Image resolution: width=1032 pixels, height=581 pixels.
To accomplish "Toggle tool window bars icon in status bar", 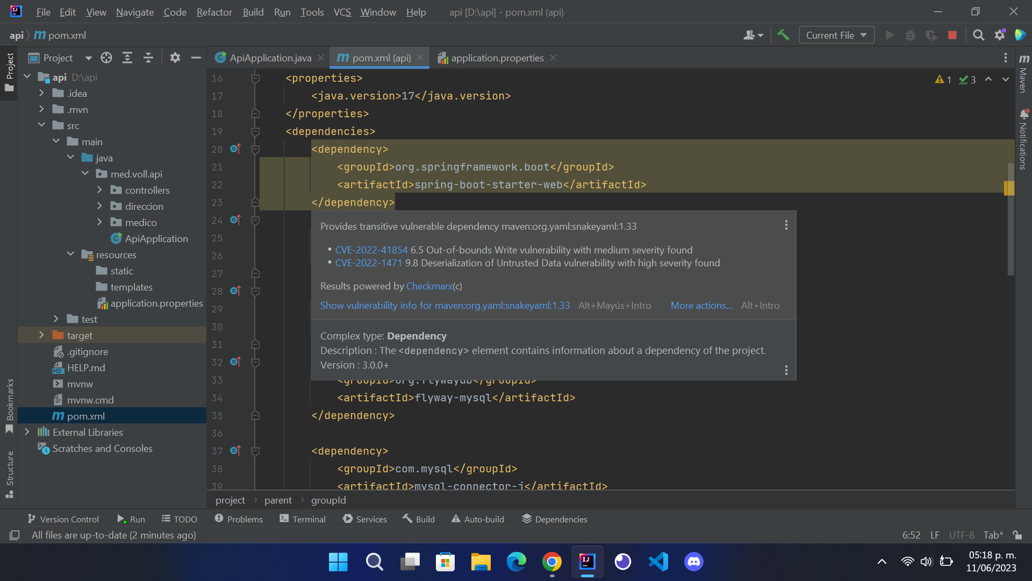I will [x=15, y=535].
